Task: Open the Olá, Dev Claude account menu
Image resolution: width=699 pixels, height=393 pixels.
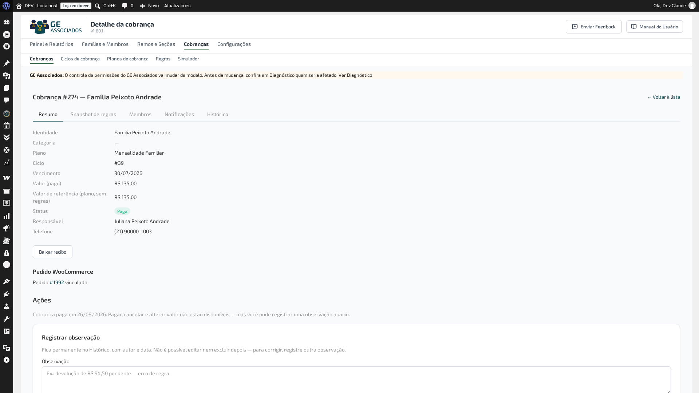Action: tap(674, 6)
